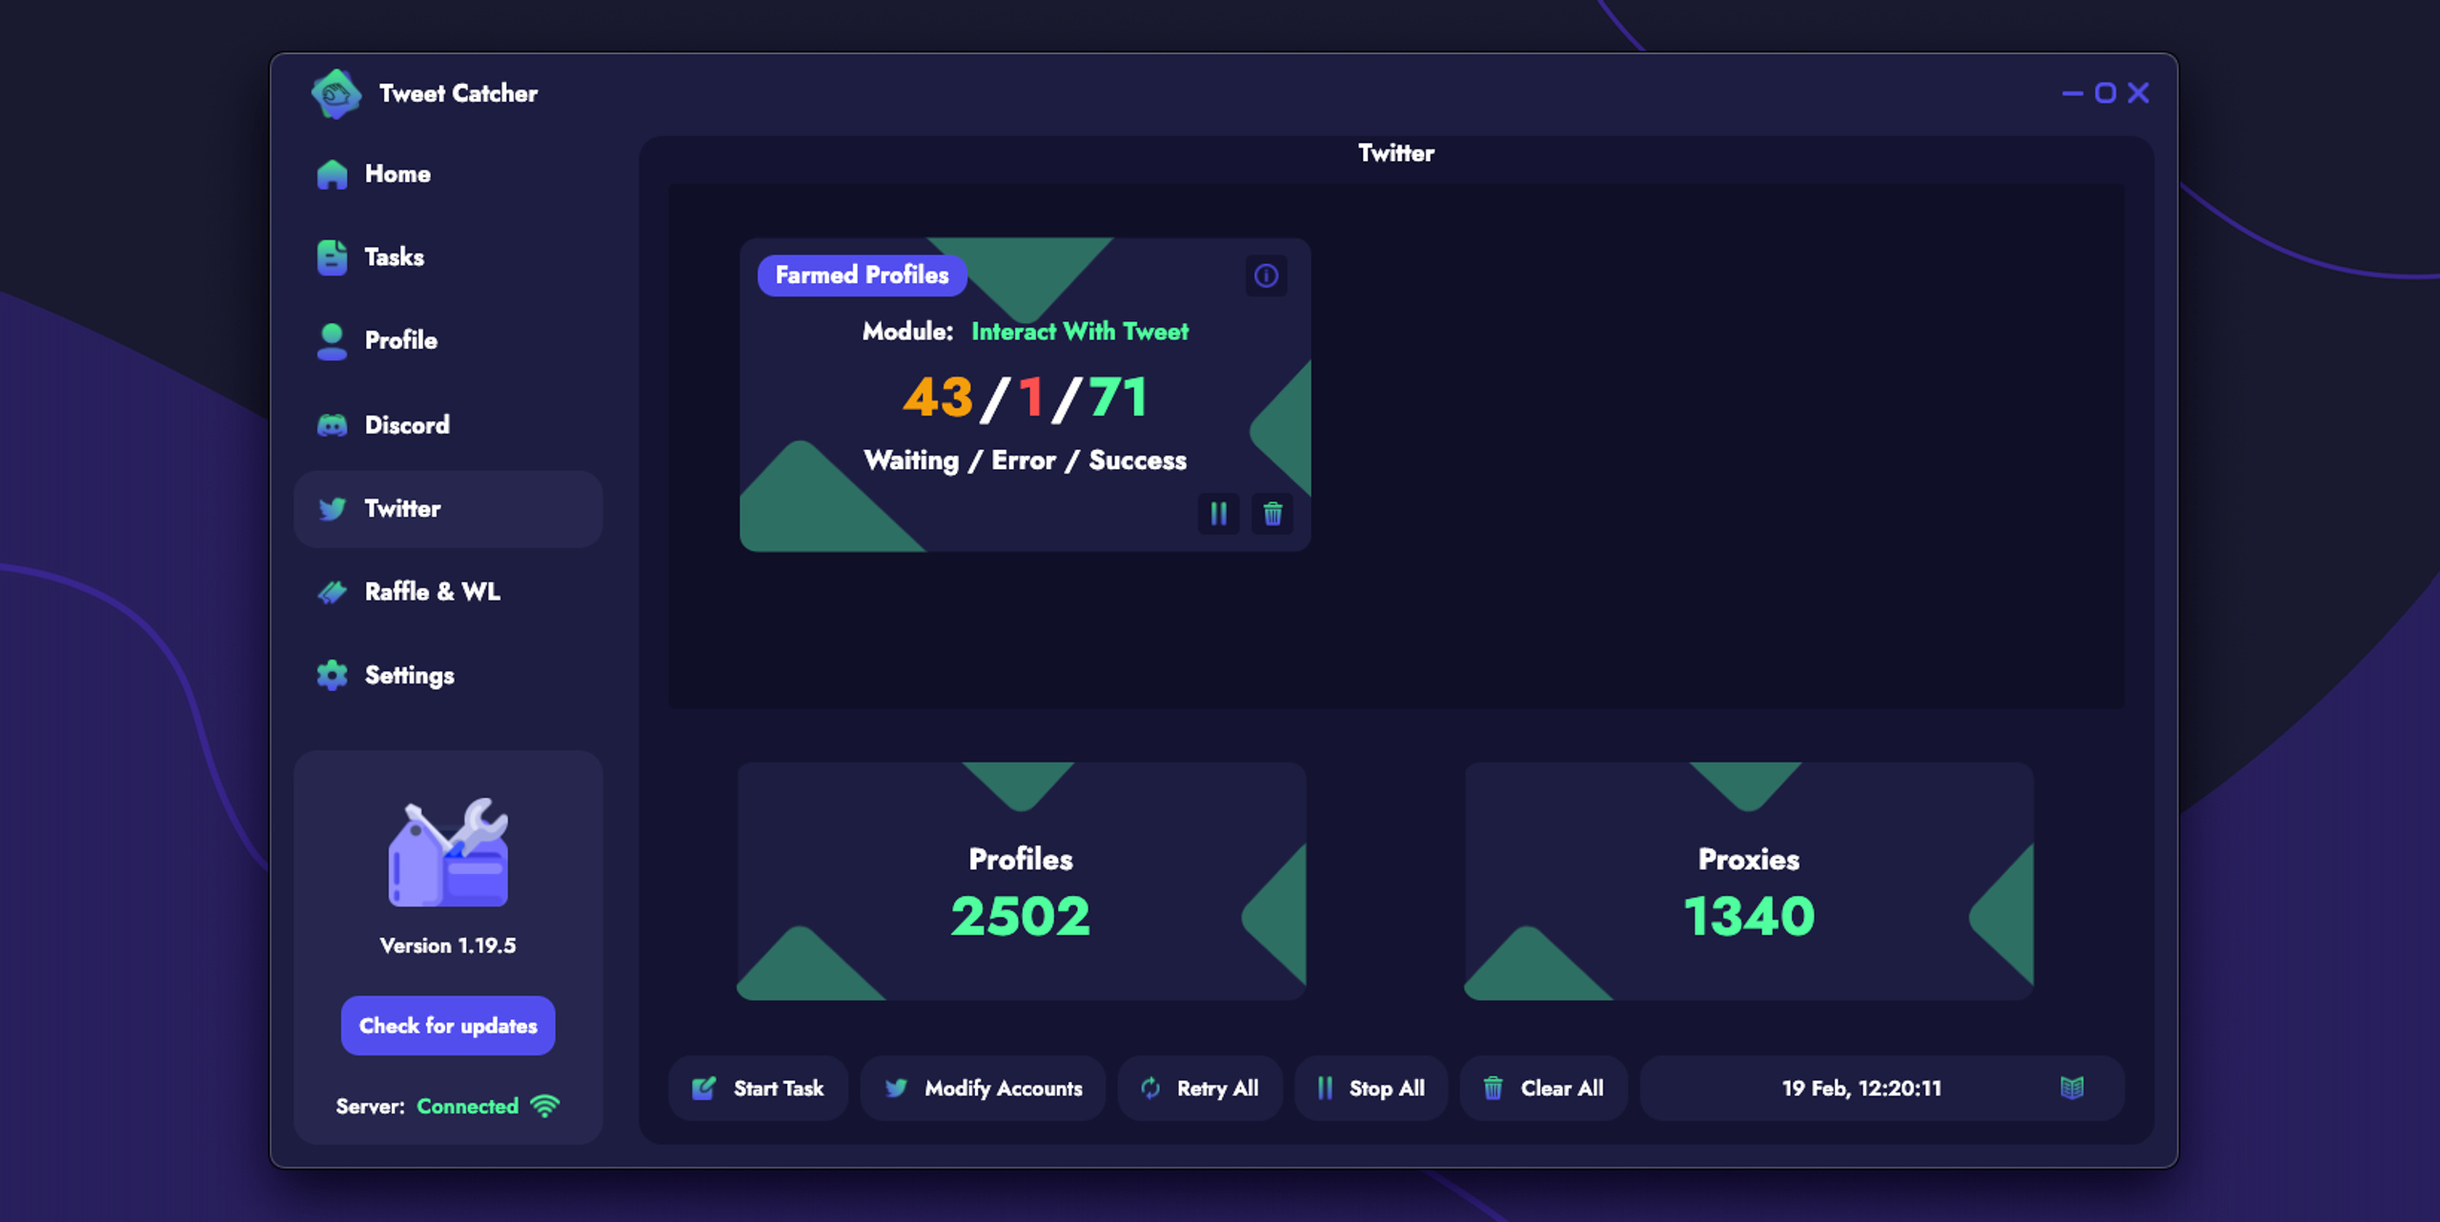Click the Waiting / Error / Success legend

click(x=1026, y=460)
